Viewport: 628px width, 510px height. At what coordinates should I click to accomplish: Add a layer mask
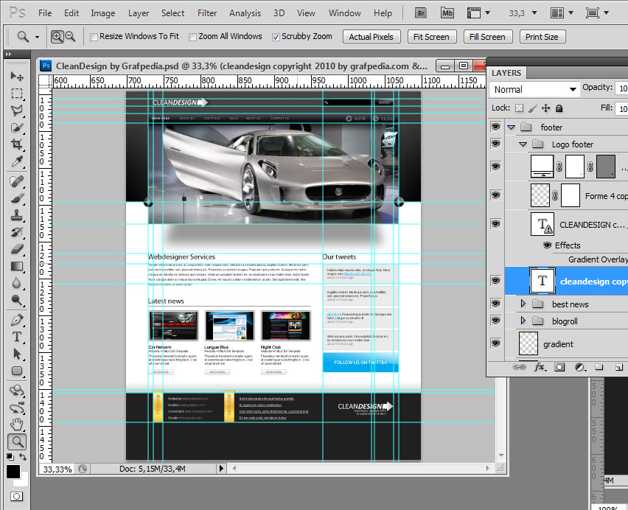pyautogui.click(x=559, y=367)
